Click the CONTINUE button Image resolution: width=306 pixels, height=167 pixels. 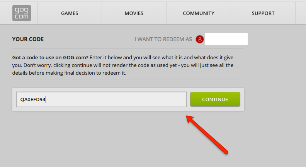click(x=215, y=99)
